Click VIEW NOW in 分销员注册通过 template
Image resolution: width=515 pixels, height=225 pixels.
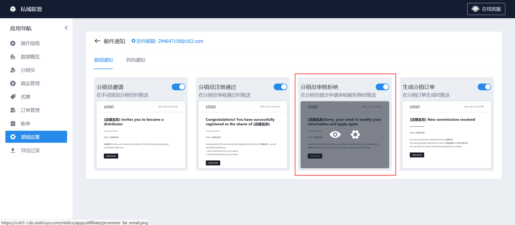click(x=213, y=163)
